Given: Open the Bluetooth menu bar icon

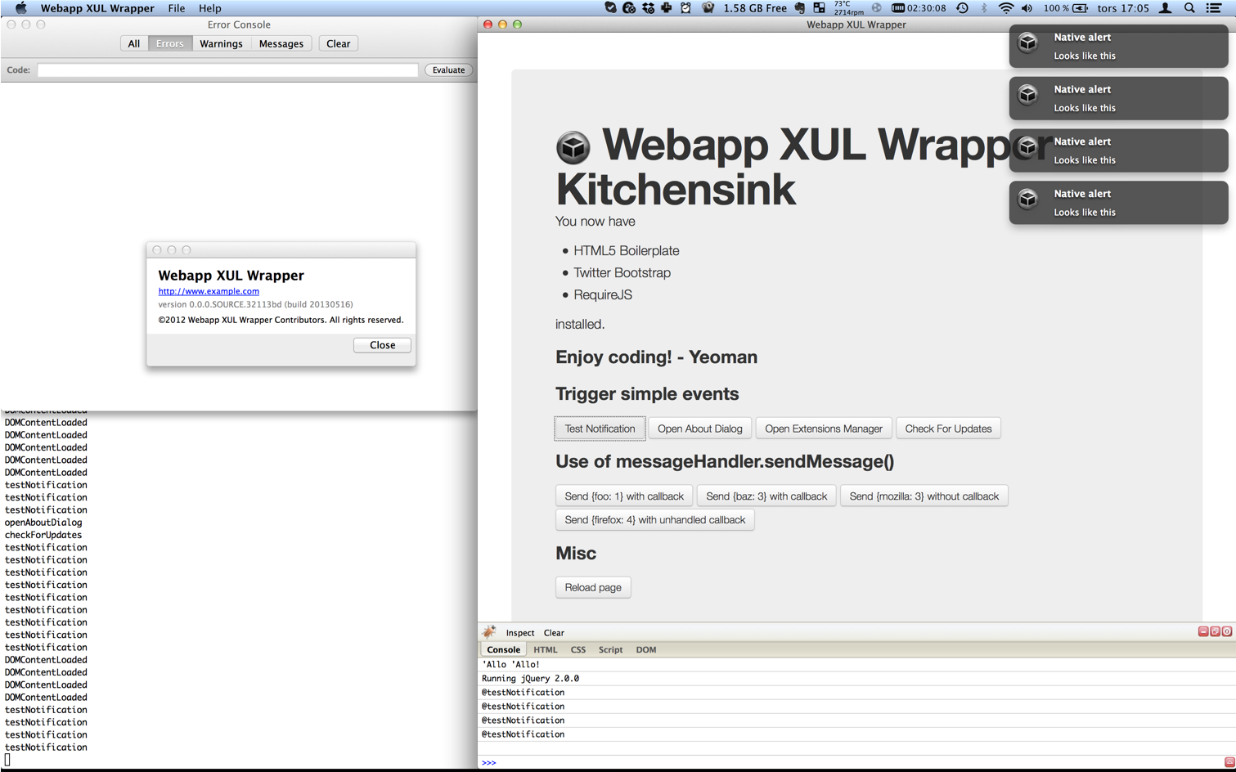Looking at the screenshot, I should (x=984, y=8).
